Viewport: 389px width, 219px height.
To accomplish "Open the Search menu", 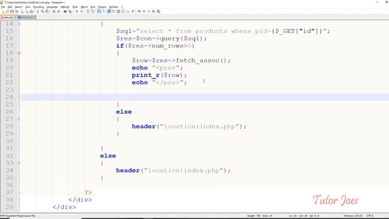I will point(18,7).
